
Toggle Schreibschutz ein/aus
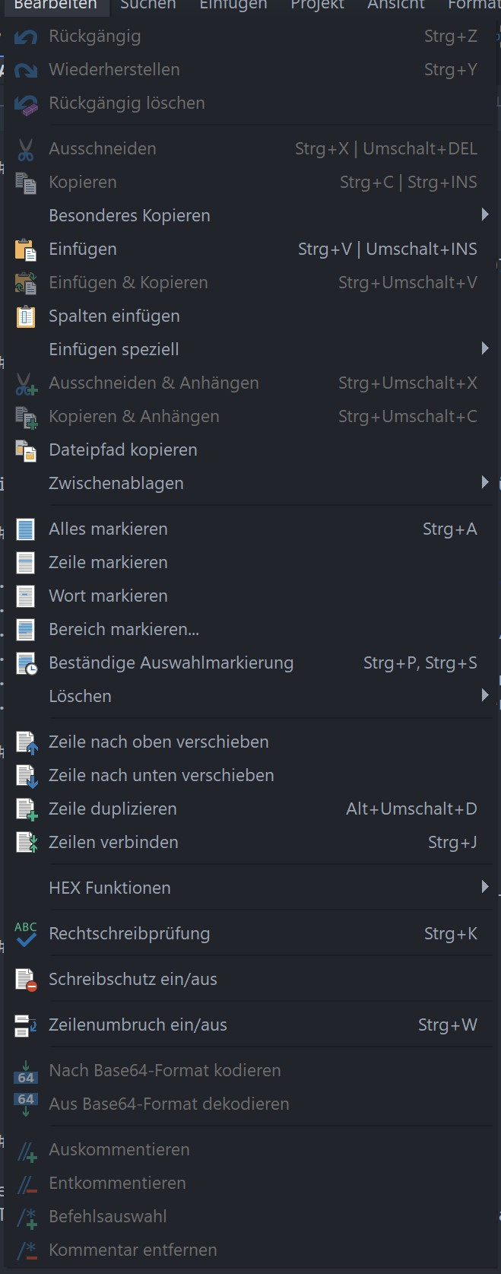point(249,980)
